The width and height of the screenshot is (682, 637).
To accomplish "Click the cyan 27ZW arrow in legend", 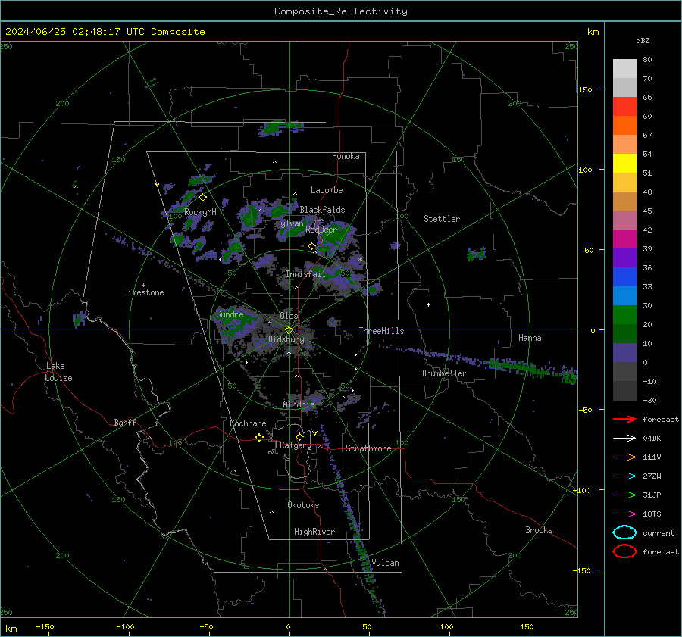I will (624, 476).
